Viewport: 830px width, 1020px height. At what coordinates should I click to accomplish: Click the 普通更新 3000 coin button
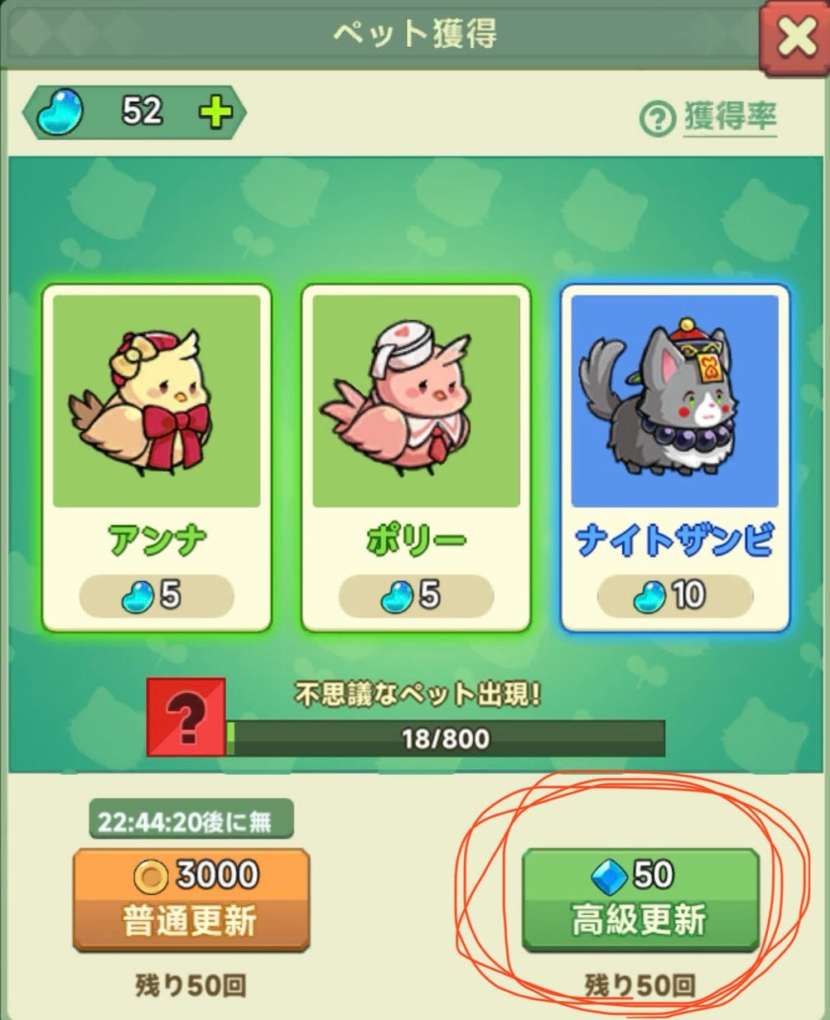191,899
